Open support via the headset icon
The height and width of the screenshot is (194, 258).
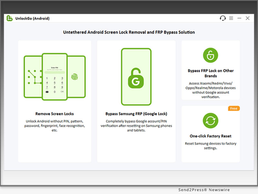tap(223, 18)
